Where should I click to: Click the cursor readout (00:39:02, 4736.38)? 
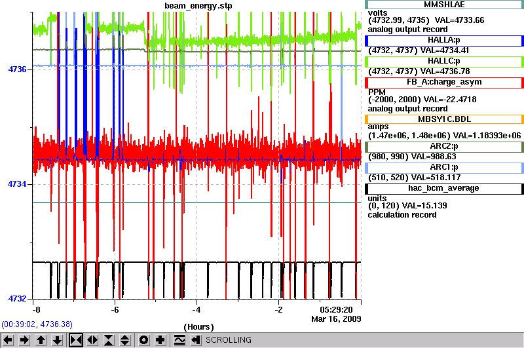point(37,324)
